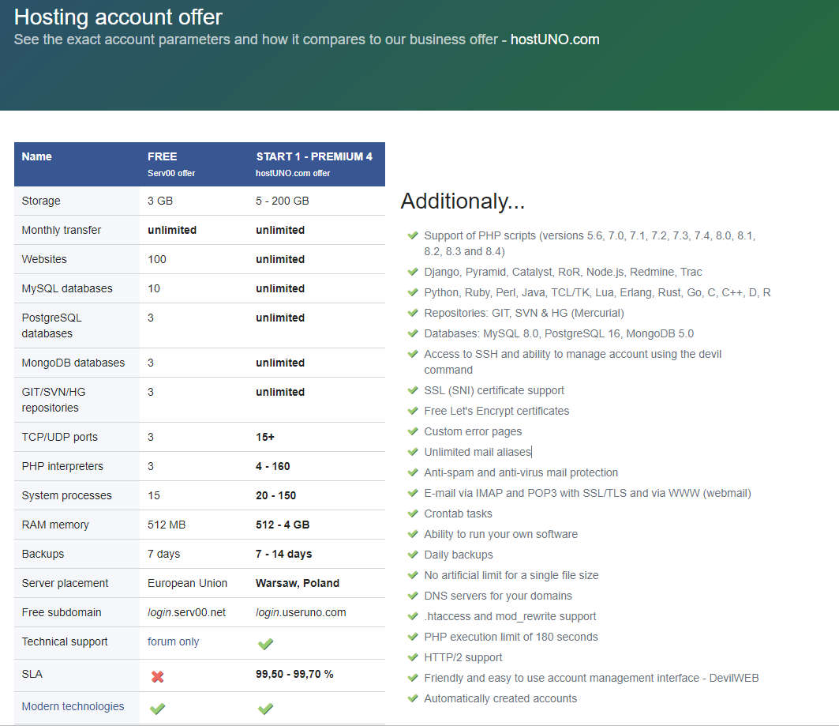Click checkmark beside Python, Ruby, Perl line
This screenshot has width=839, height=726.
coord(413,292)
